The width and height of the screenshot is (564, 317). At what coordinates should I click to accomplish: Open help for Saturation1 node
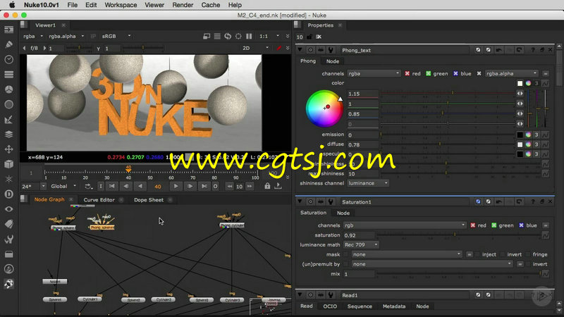pyautogui.click(x=533, y=202)
